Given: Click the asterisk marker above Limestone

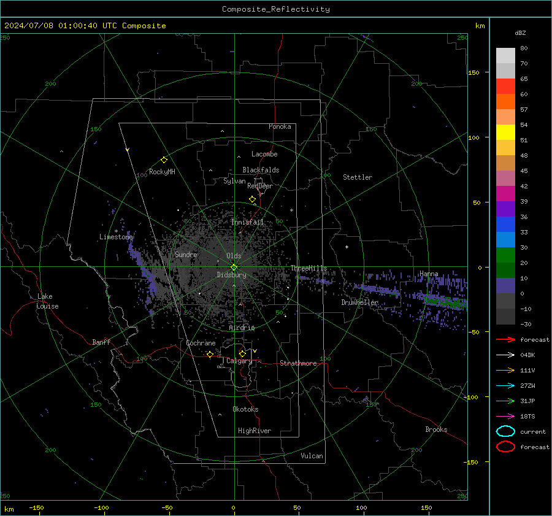Looking at the screenshot, I should click(116, 231).
